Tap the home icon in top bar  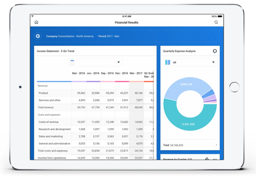coord(36,22)
